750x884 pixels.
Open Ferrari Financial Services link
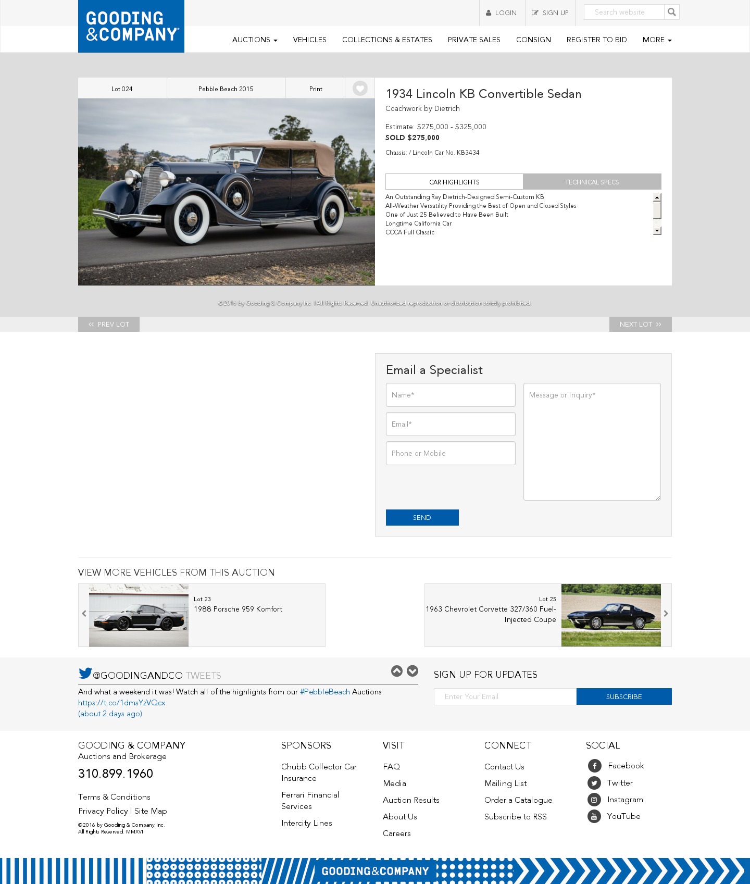click(310, 801)
